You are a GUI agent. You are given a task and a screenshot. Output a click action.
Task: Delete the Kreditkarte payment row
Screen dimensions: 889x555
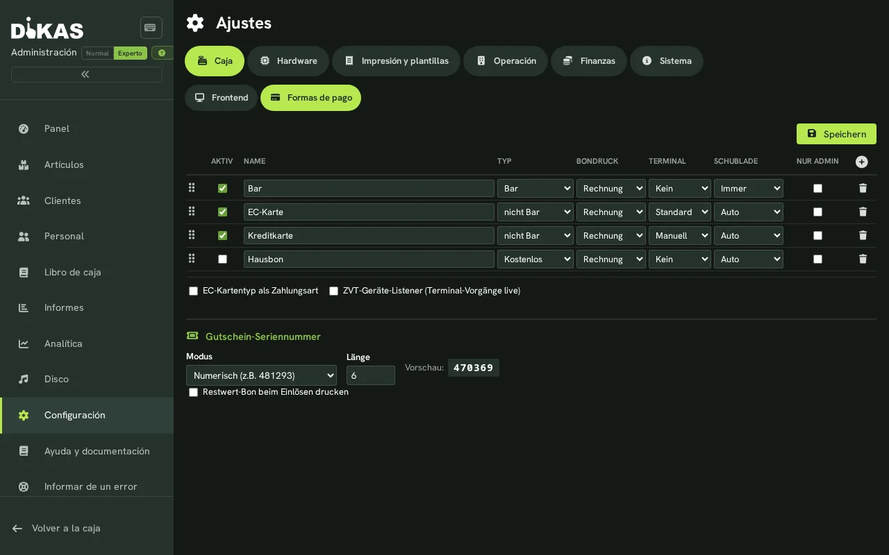[863, 235]
